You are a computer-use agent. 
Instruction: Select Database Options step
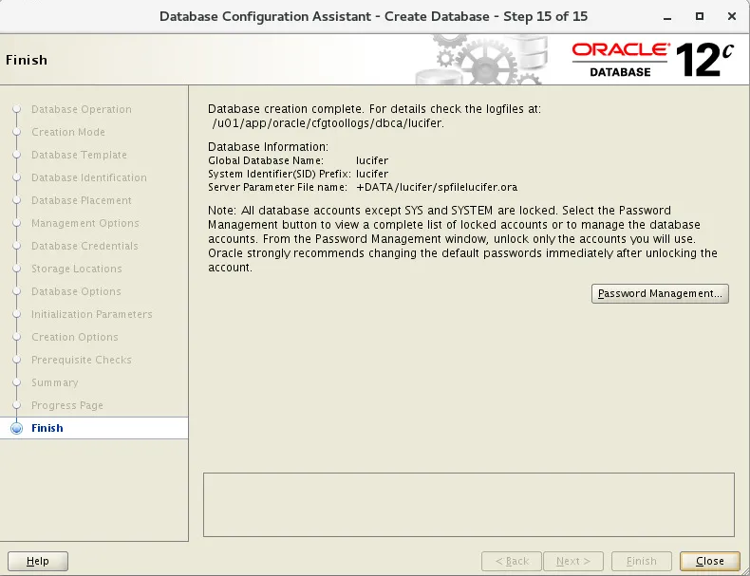tap(76, 291)
